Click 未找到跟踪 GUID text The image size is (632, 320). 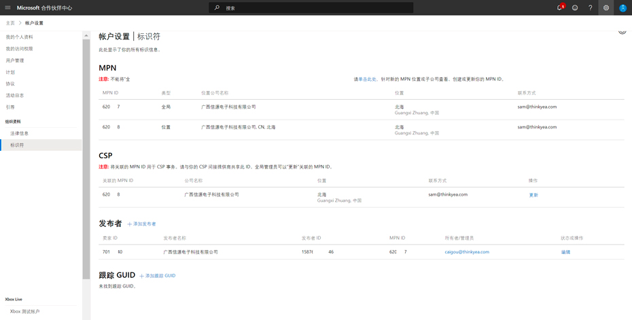118,287
